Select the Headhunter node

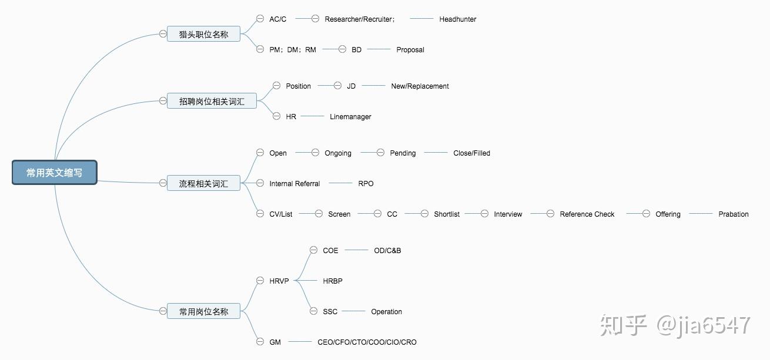coord(457,19)
